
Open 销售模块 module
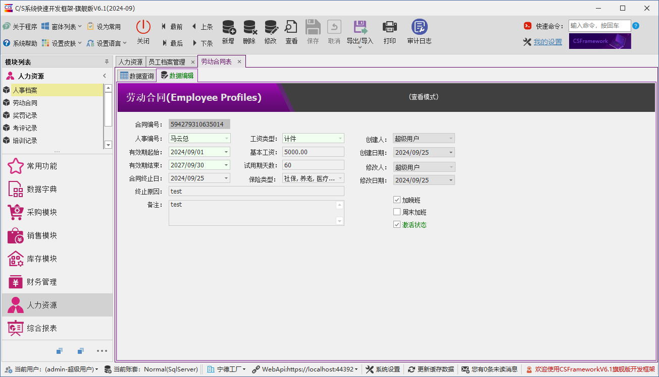click(57, 235)
